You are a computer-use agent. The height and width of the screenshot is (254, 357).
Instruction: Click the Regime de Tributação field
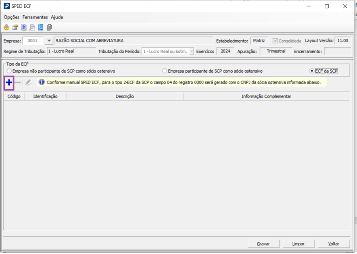click(x=71, y=51)
